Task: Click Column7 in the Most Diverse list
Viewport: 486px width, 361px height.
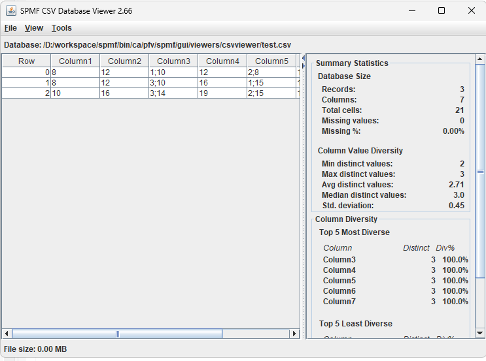Action: tap(339, 302)
